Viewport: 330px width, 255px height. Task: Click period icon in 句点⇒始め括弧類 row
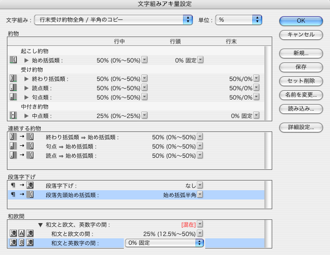(13, 146)
